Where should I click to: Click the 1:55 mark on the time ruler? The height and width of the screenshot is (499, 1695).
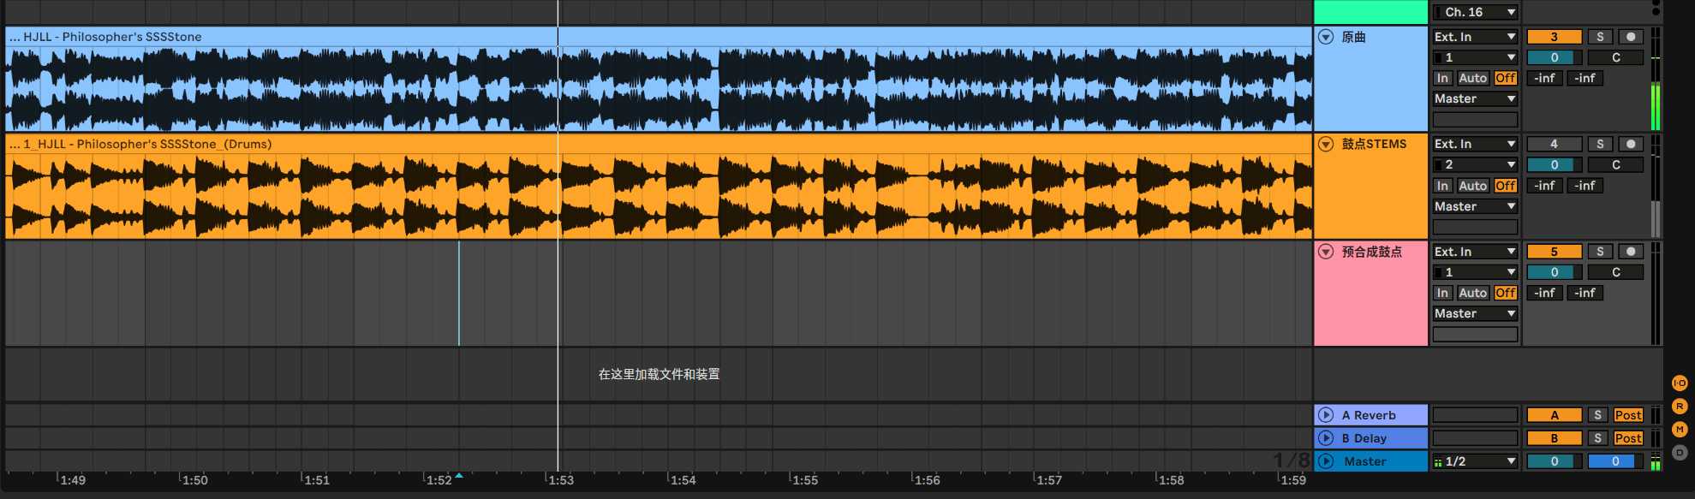pyautogui.click(x=805, y=480)
